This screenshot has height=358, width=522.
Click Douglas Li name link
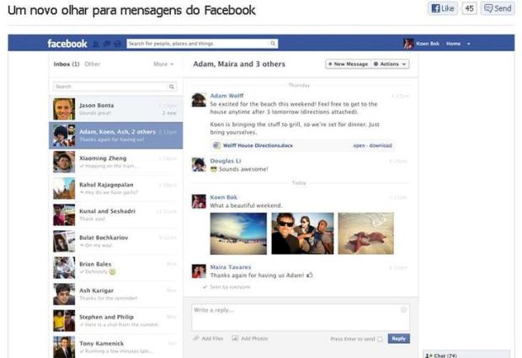click(x=226, y=161)
